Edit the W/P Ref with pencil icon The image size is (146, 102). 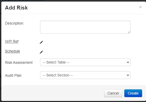coord(41,42)
